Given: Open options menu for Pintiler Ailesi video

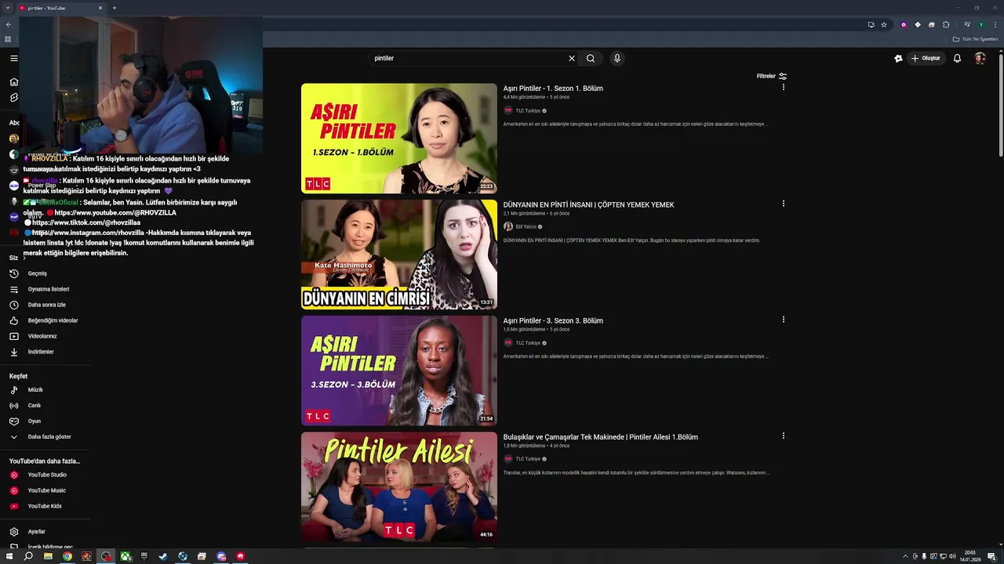Looking at the screenshot, I should (x=783, y=436).
